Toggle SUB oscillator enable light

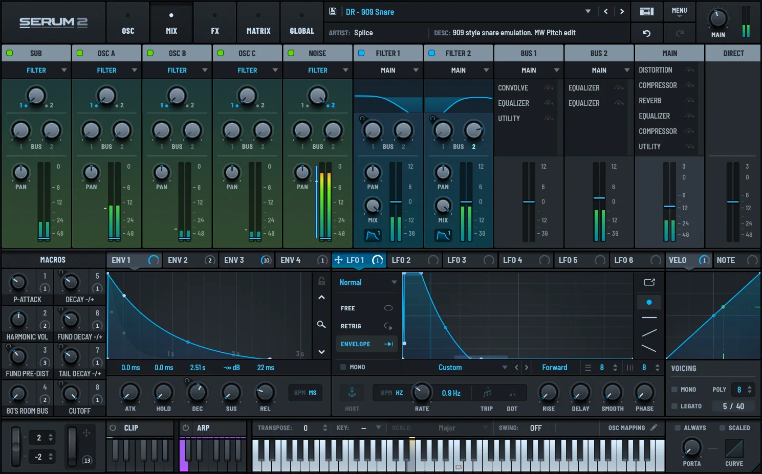(x=9, y=53)
